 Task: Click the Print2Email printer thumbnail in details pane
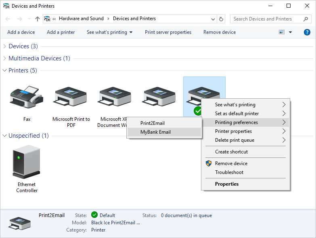(19, 224)
